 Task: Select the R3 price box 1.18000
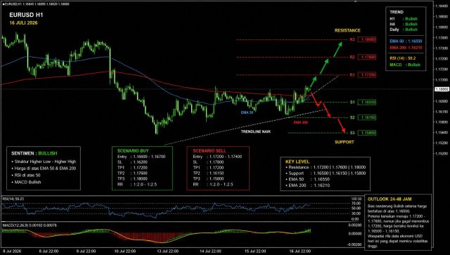(x=367, y=39)
